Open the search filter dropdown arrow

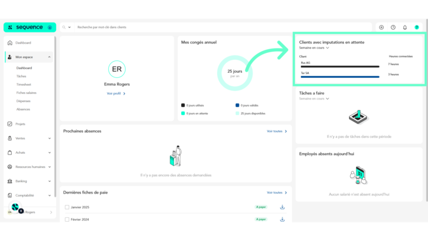coord(69,27)
